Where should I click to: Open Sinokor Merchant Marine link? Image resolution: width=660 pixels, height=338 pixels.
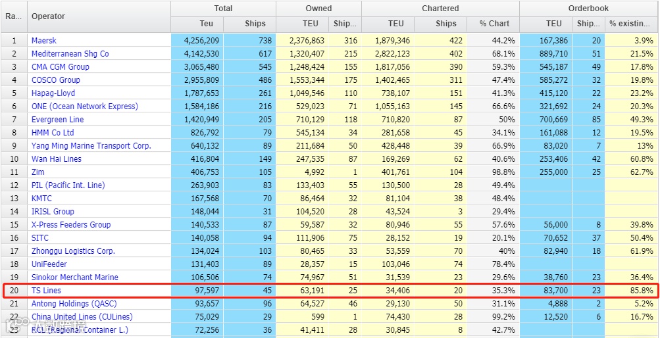(75, 277)
